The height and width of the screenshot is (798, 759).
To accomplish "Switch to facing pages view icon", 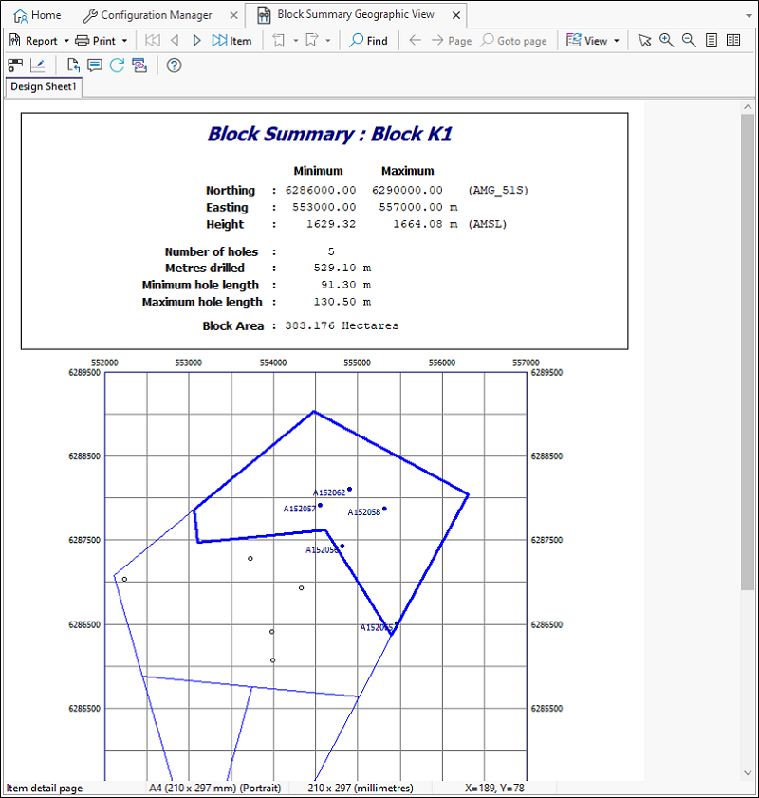I will pyautogui.click(x=734, y=40).
